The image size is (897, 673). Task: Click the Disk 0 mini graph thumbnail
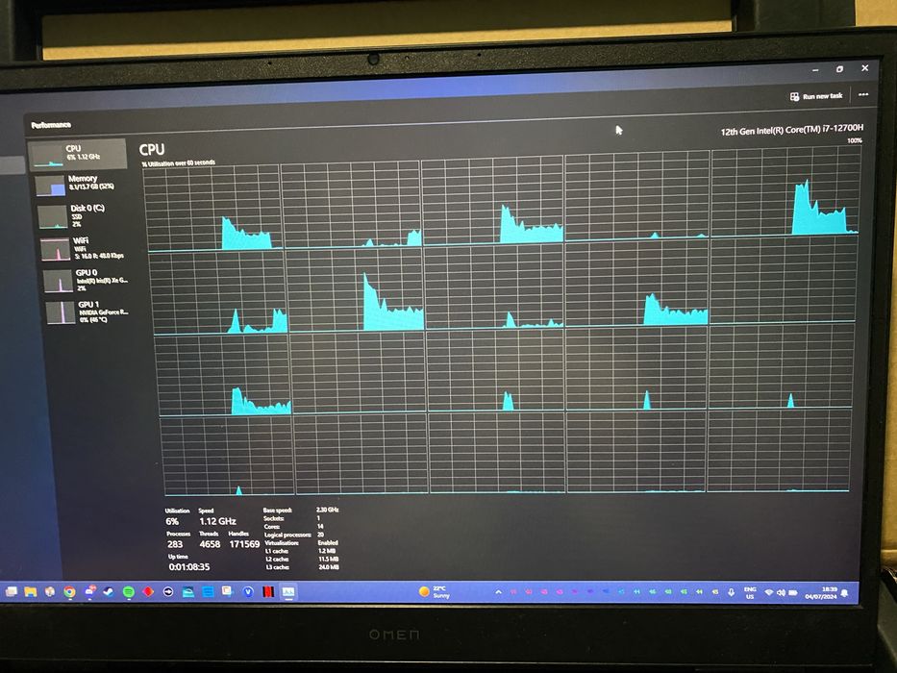pyautogui.click(x=53, y=217)
